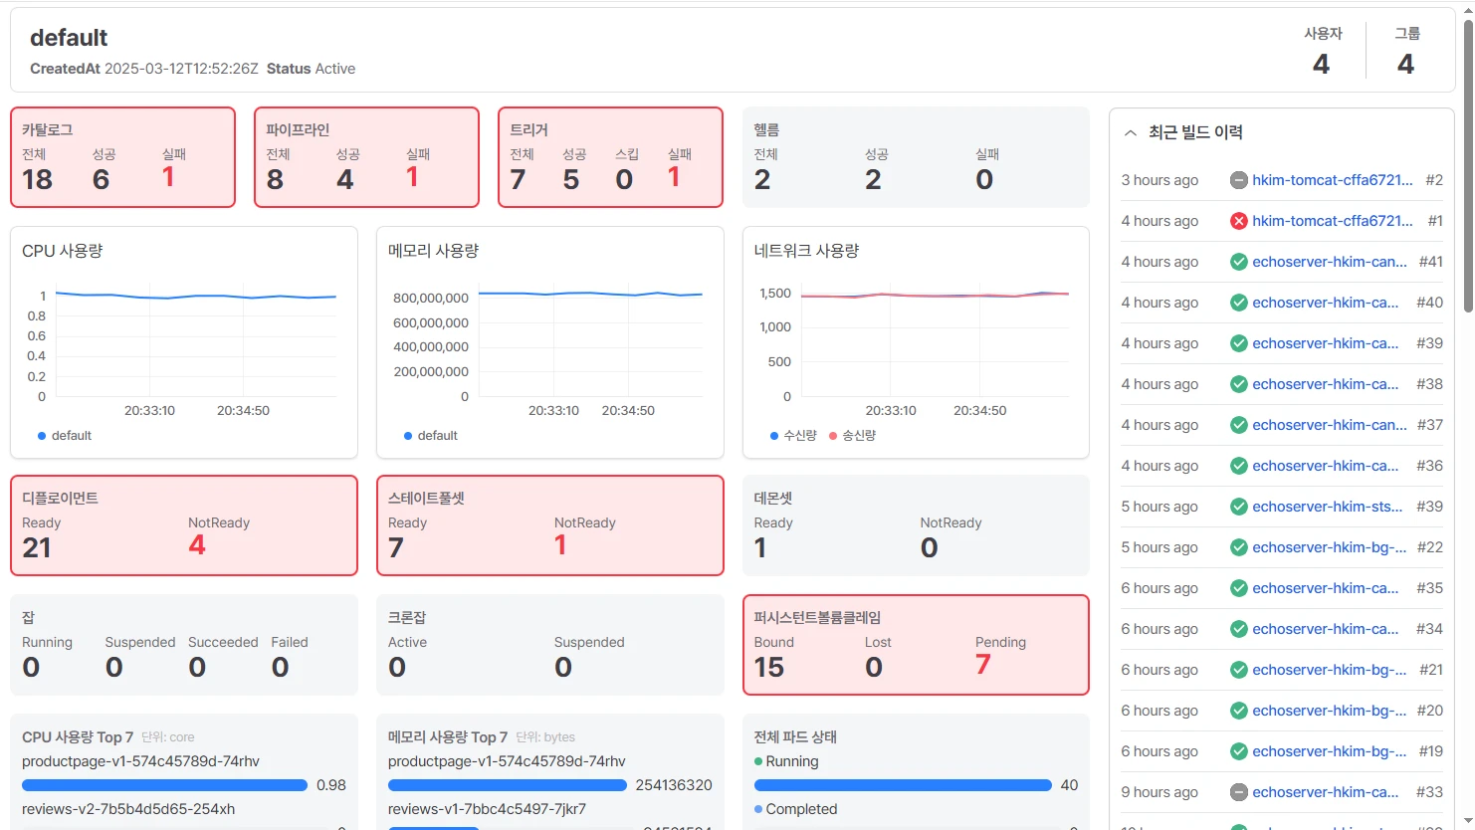The width and height of the screenshot is (1475, 830).
Task: Click the 사용자 count 4 in header
Action: pos(1322,65)
